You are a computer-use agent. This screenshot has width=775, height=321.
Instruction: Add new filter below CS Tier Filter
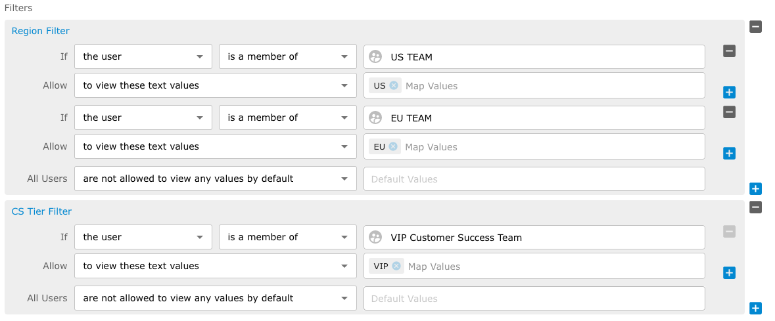755,308
